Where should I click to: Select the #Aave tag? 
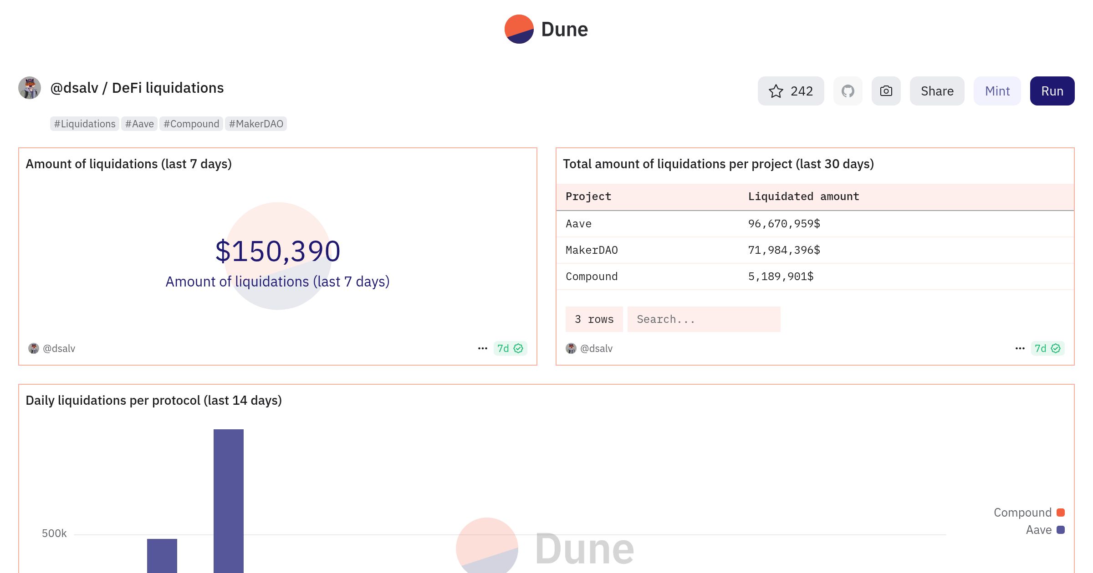click(x=139, y=124)
